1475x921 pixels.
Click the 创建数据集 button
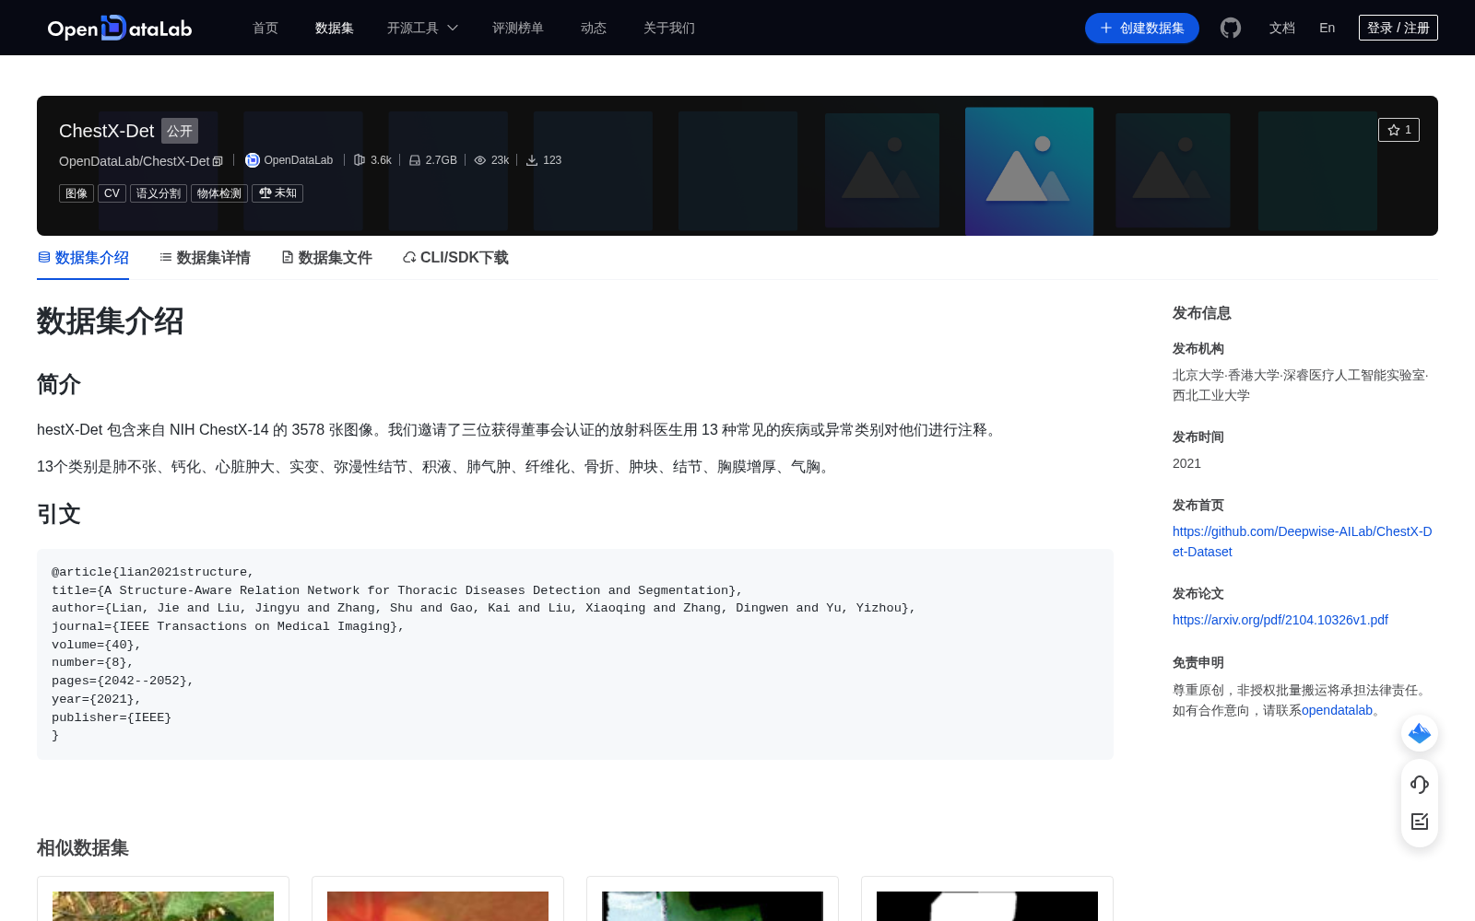(x=1142, y=29)
